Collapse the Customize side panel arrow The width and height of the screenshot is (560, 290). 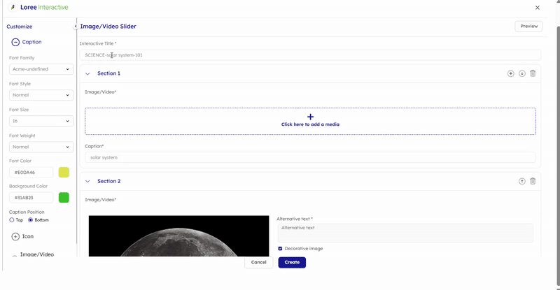coord(76,27)
